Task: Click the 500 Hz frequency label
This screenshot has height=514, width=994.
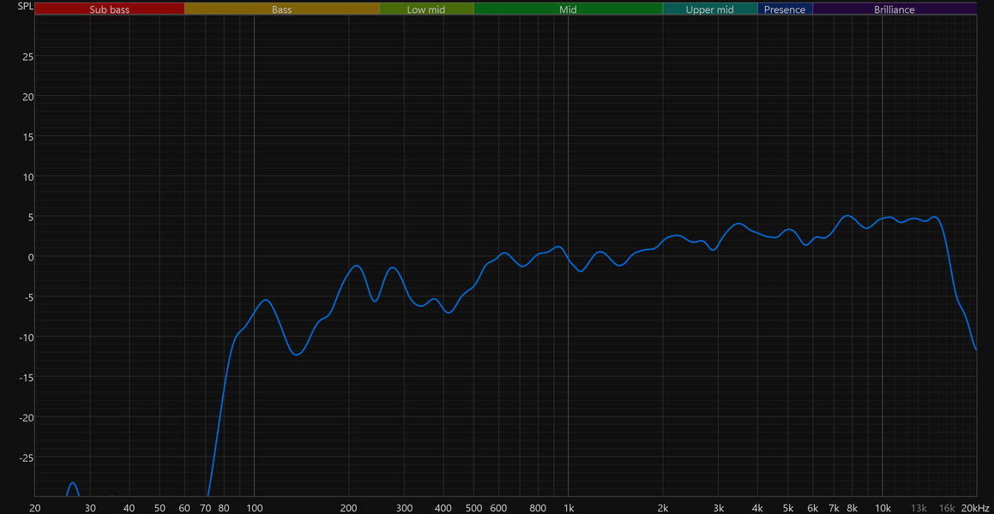Action: 473,508
